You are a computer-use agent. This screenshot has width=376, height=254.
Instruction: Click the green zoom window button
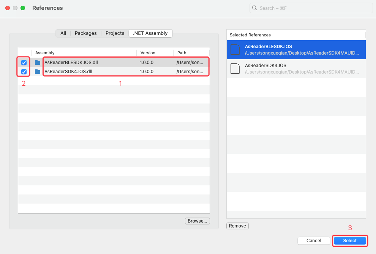coord(23,8)
